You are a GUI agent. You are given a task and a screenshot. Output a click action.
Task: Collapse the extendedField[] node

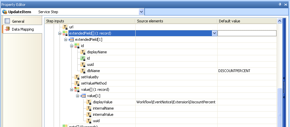60,34
